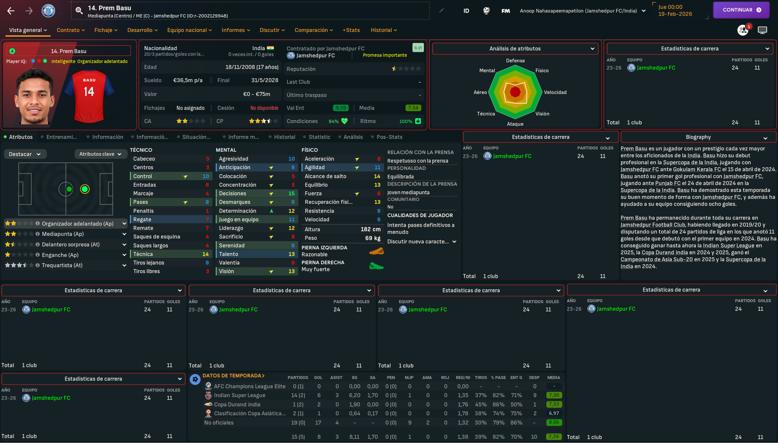Image resolution: width=778 pixels, height=443 pixels.
Task: Click the India flag icon
Action: (271, 48)
